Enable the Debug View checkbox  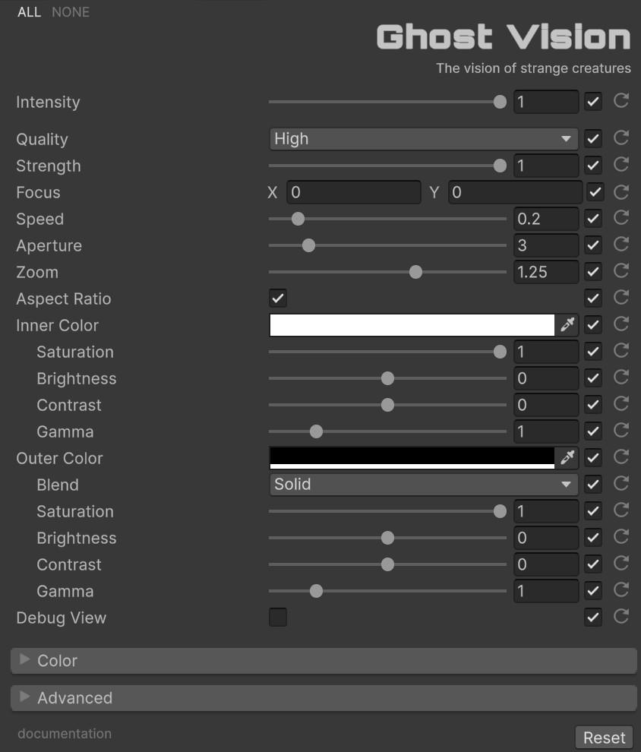[278, 618]
